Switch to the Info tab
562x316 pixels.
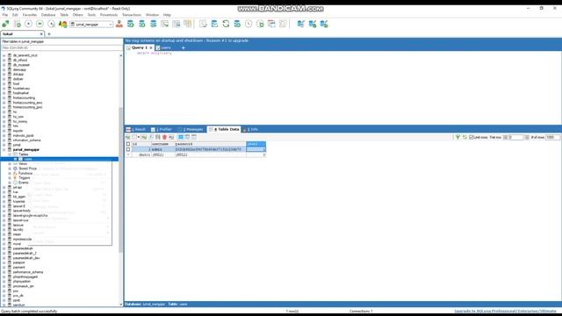point(250,129)
